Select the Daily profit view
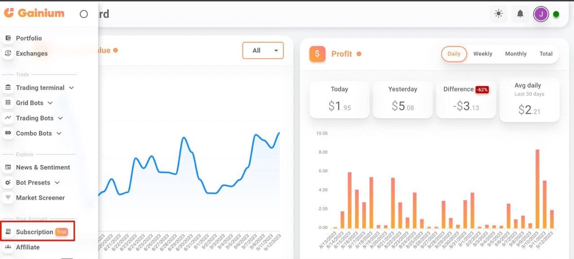Screen dimensions: 574x259 [454, 54]
